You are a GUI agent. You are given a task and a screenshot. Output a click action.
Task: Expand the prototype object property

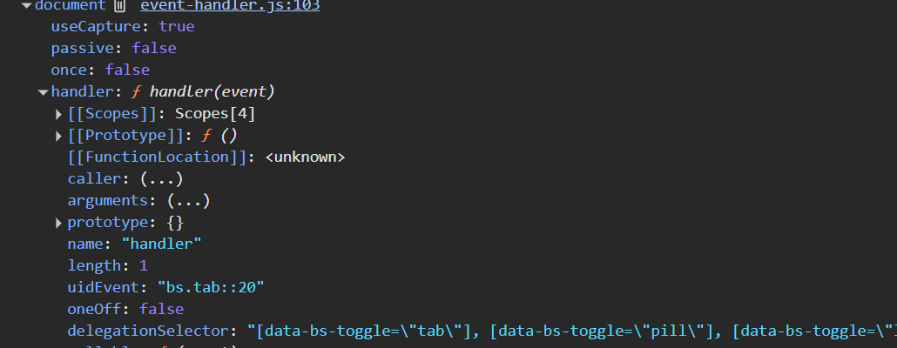(x=58, y=223)
